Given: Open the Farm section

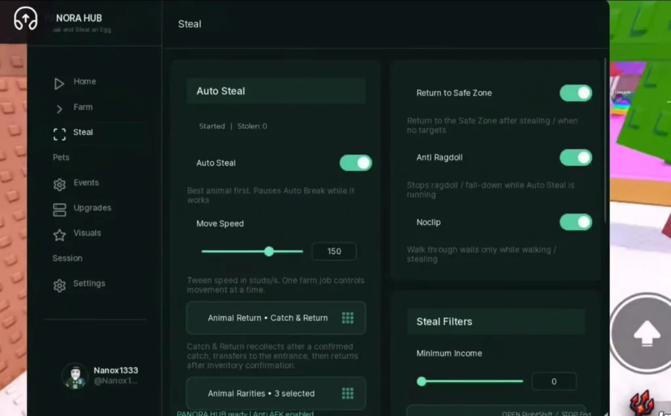Looking at the screenshot, I should click(83, 107).
